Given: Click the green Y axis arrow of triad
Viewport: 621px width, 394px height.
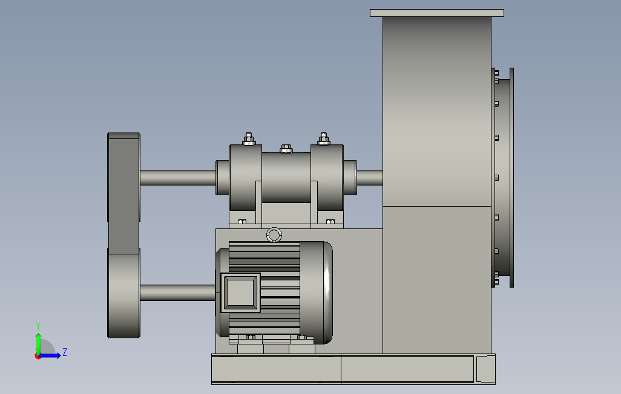Looking at the screenshot, I should click(38, 343).
